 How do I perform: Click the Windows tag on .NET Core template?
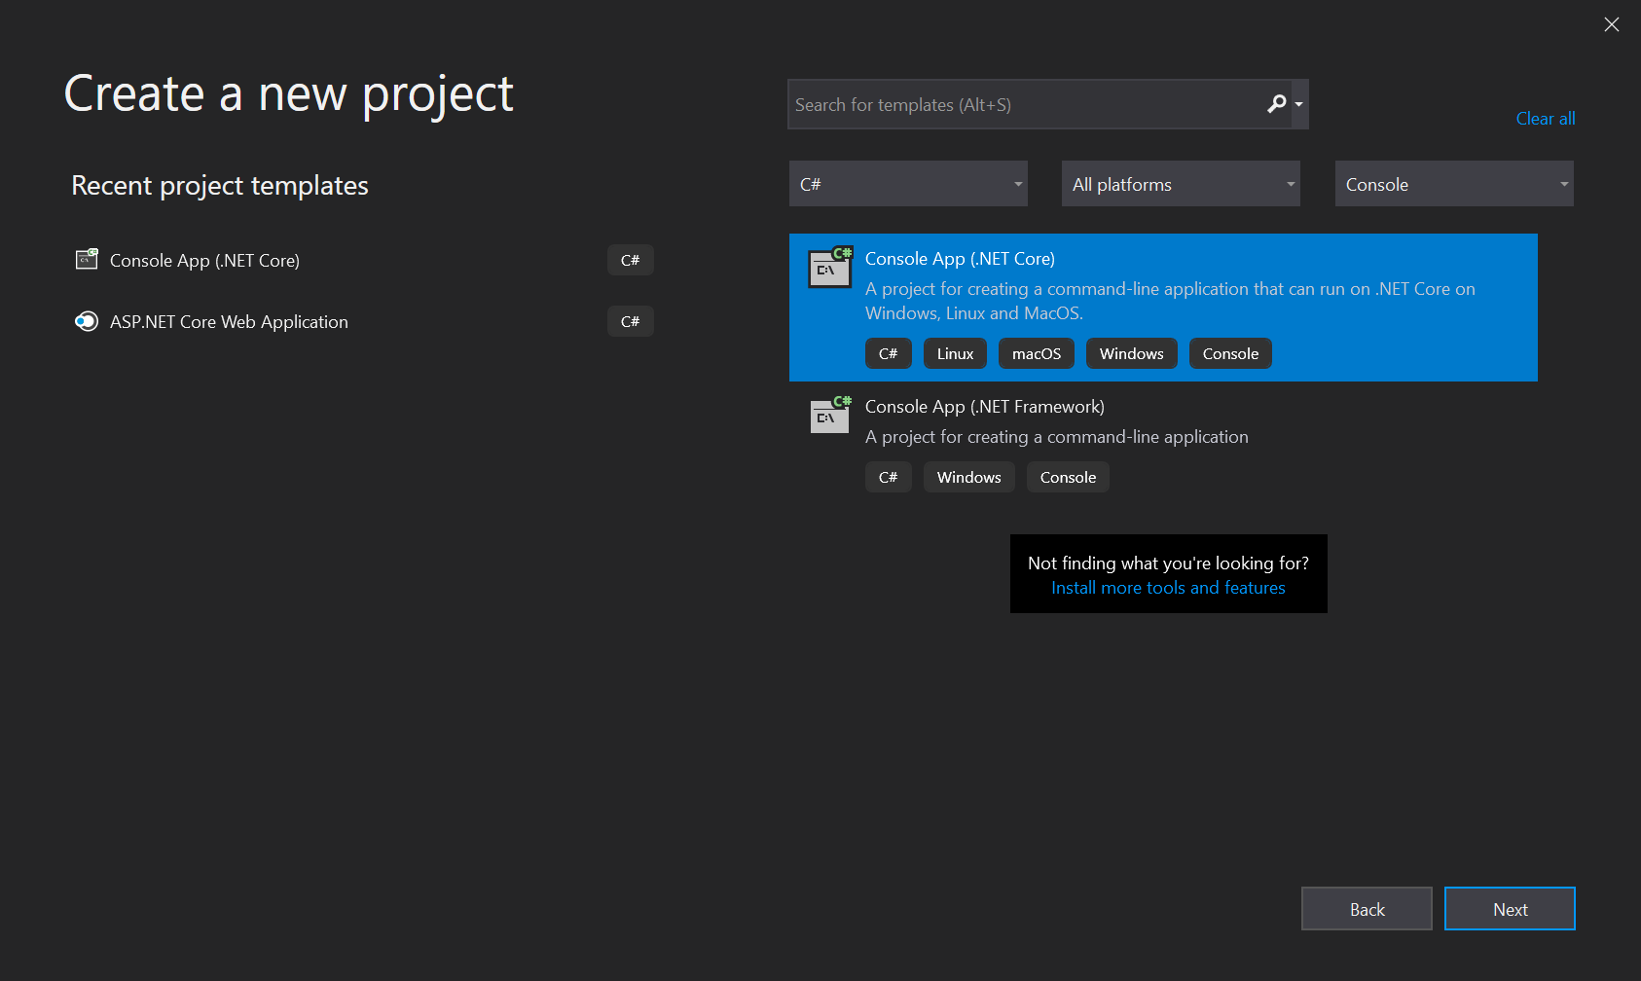point(1132,353)
